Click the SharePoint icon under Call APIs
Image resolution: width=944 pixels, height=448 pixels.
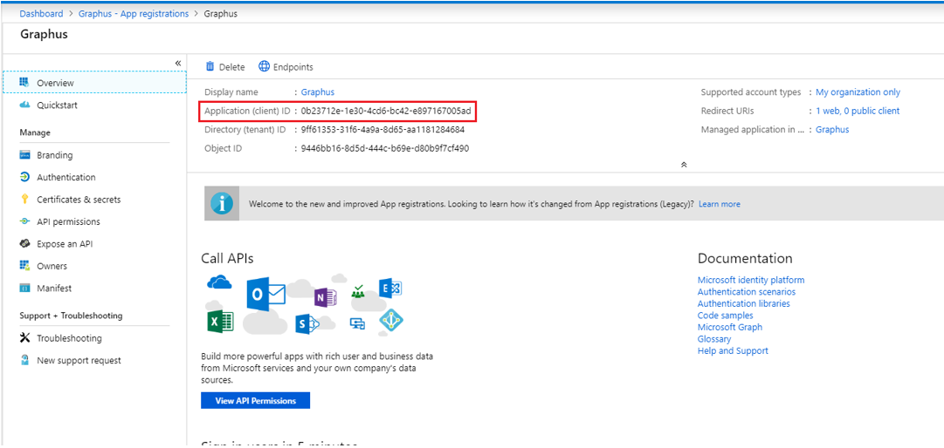306,324
